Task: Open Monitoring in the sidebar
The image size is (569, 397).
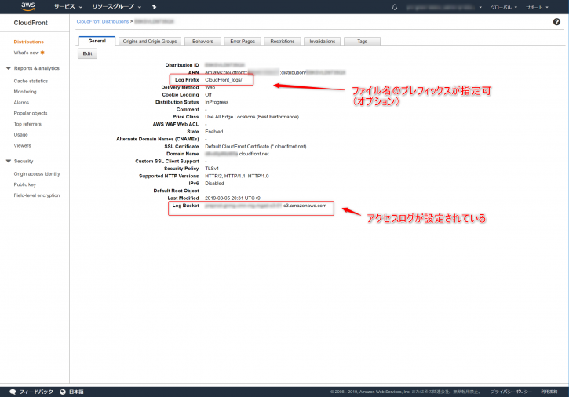Action: pyautogui.click(x=25, y=92)
